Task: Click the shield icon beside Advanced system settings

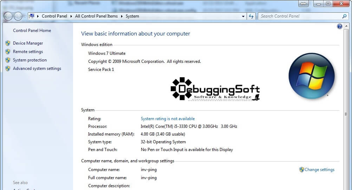Action: pos(8,68)
